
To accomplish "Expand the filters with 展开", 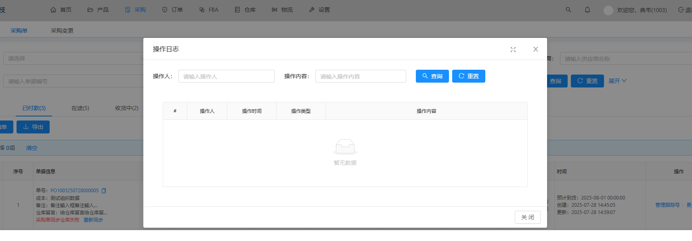I will coord(617,81).
